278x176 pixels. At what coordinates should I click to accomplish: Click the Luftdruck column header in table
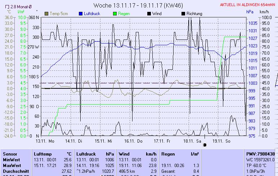pos(86,154)
